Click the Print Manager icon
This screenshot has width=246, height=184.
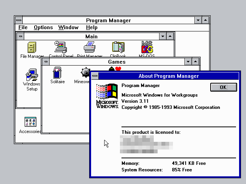click(89, 47)
